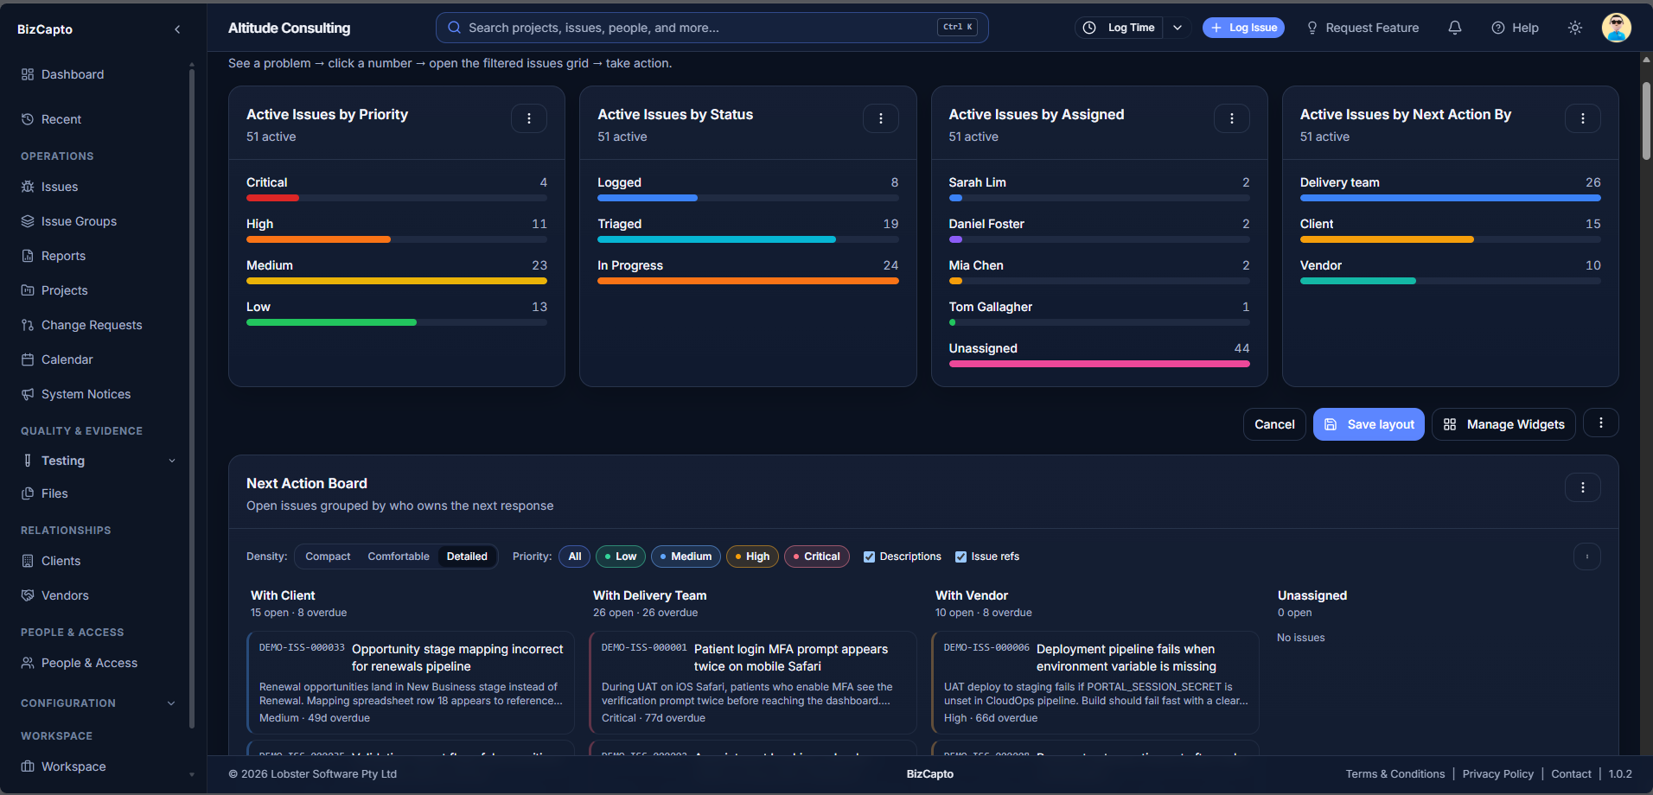The image size is (1653, 795).
Task: Toggle the High priority filter
Action: click(x=752, y=556)
